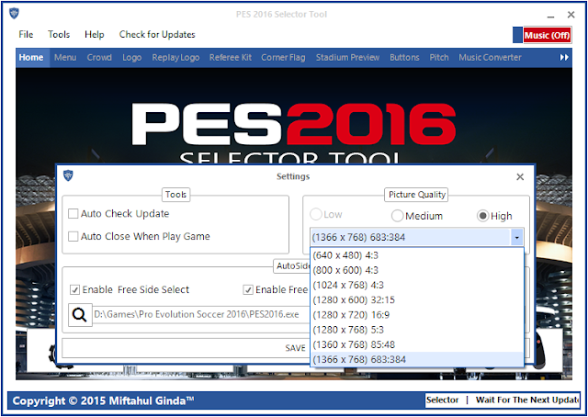Screen dimensions: 588x417
Task: Show more tabs with the double-arrow icon
Action: [x=564, y=57]
